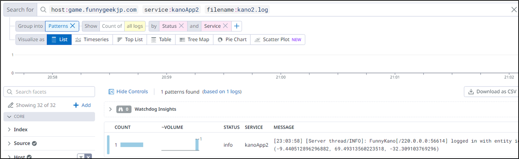Remove the Patterns grouping via its X
This screenshot has height=159, width=519.
(72, 26)
